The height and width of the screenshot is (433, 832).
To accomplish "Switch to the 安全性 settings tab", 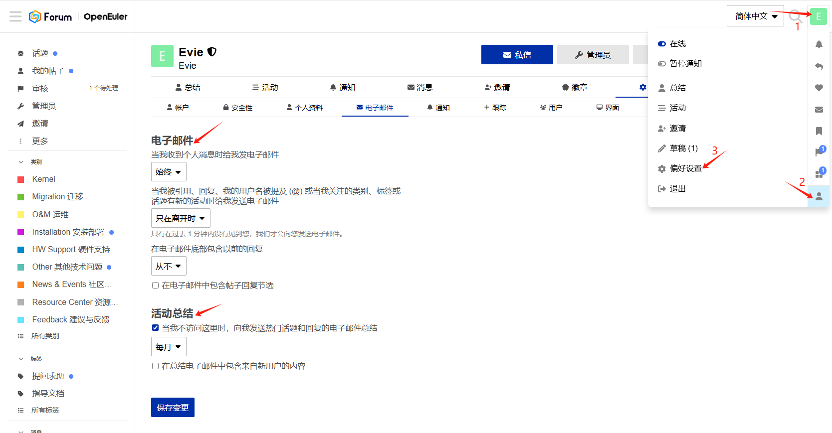I will [x=237, y=108].
